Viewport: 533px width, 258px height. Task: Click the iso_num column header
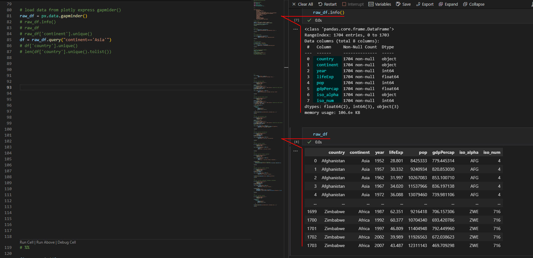492,152
